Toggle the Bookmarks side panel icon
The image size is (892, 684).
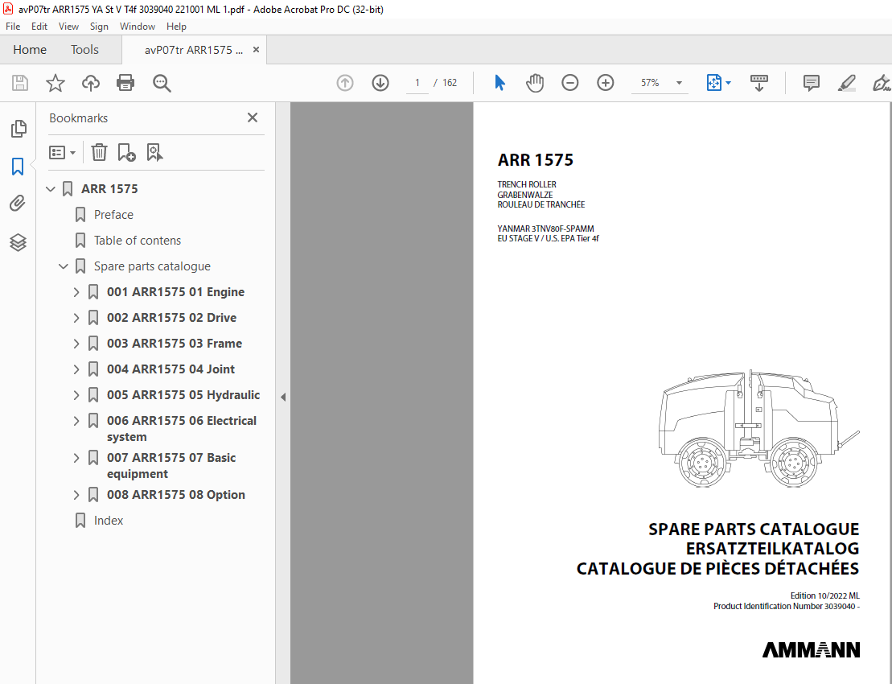(x=18, y=167)
